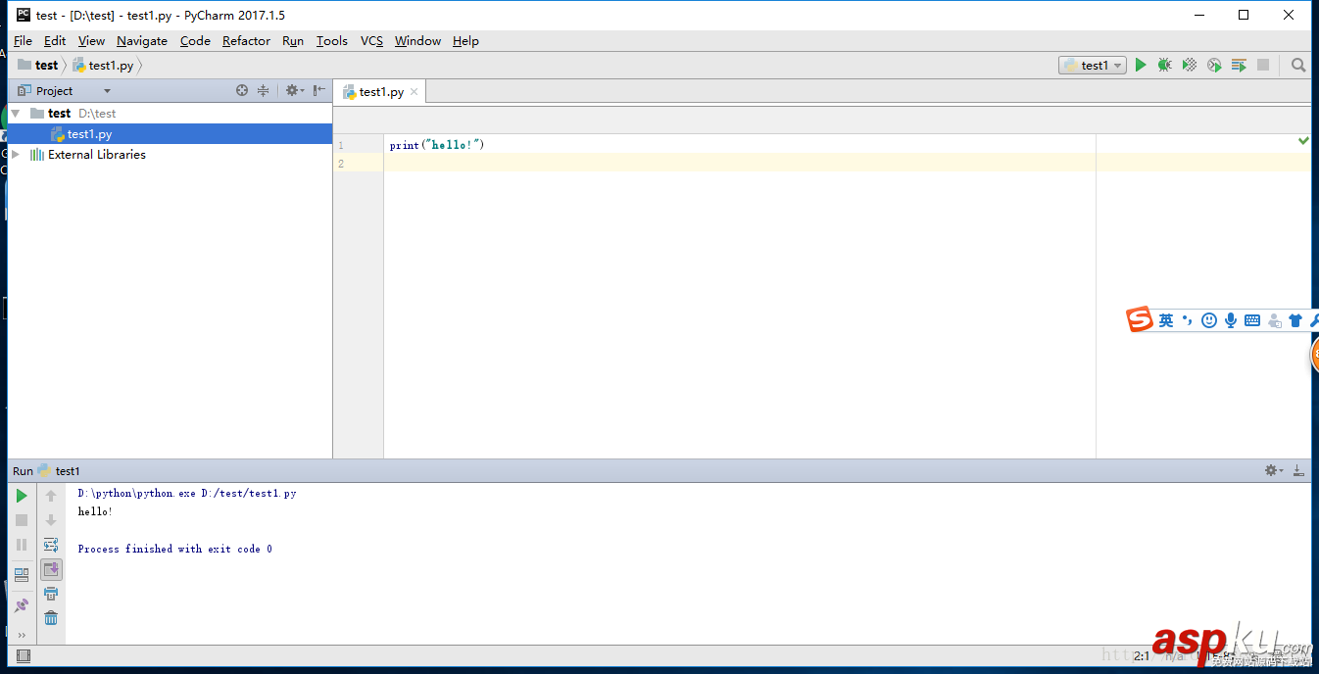Pause output in the Run panel
The image size is (1319, 674).
[22, 545]
